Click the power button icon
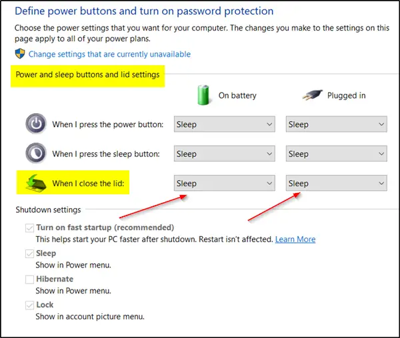 tap(36, 124)
